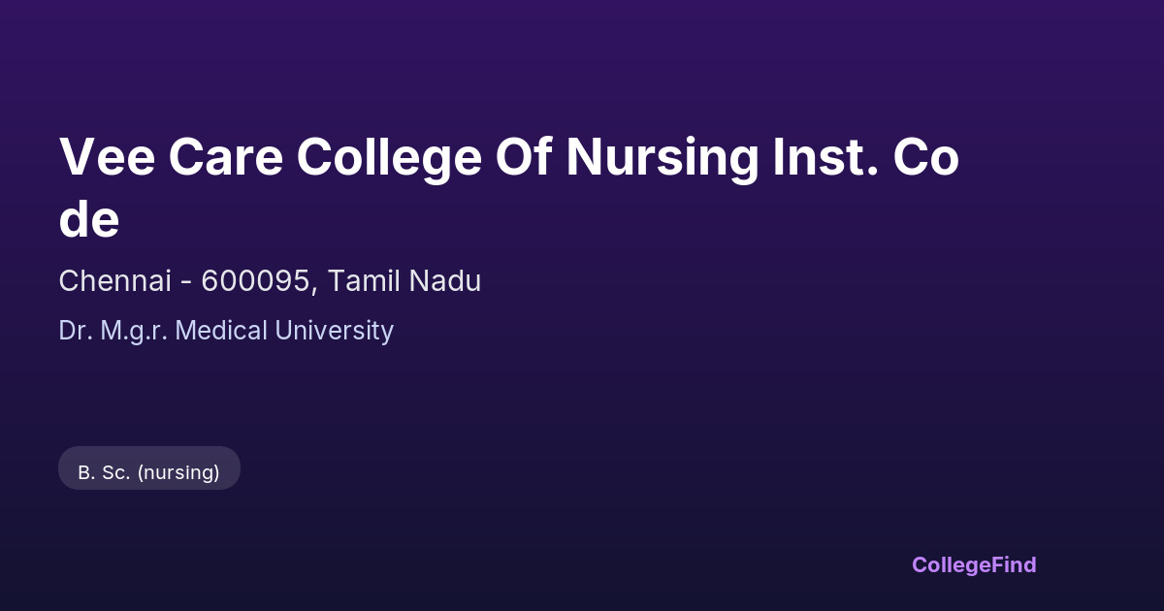Click the pincode 600095 in the address
Viewport: 1164px width, 611px height.
pos(258,281)
